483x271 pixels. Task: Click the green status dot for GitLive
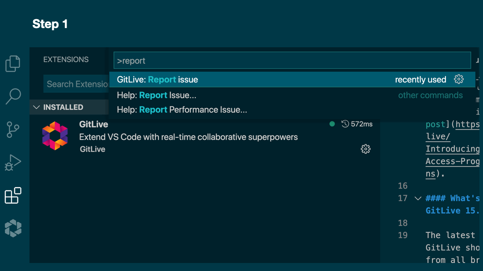(x=332, y=123)
